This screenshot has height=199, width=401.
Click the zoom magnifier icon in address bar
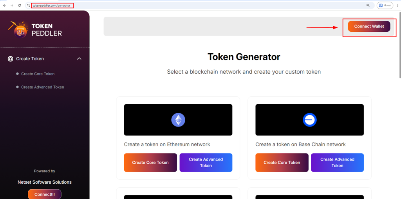tap(368, 5)
